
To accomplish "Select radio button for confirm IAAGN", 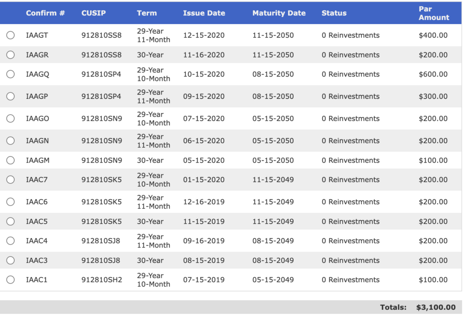I will [10, 141].
